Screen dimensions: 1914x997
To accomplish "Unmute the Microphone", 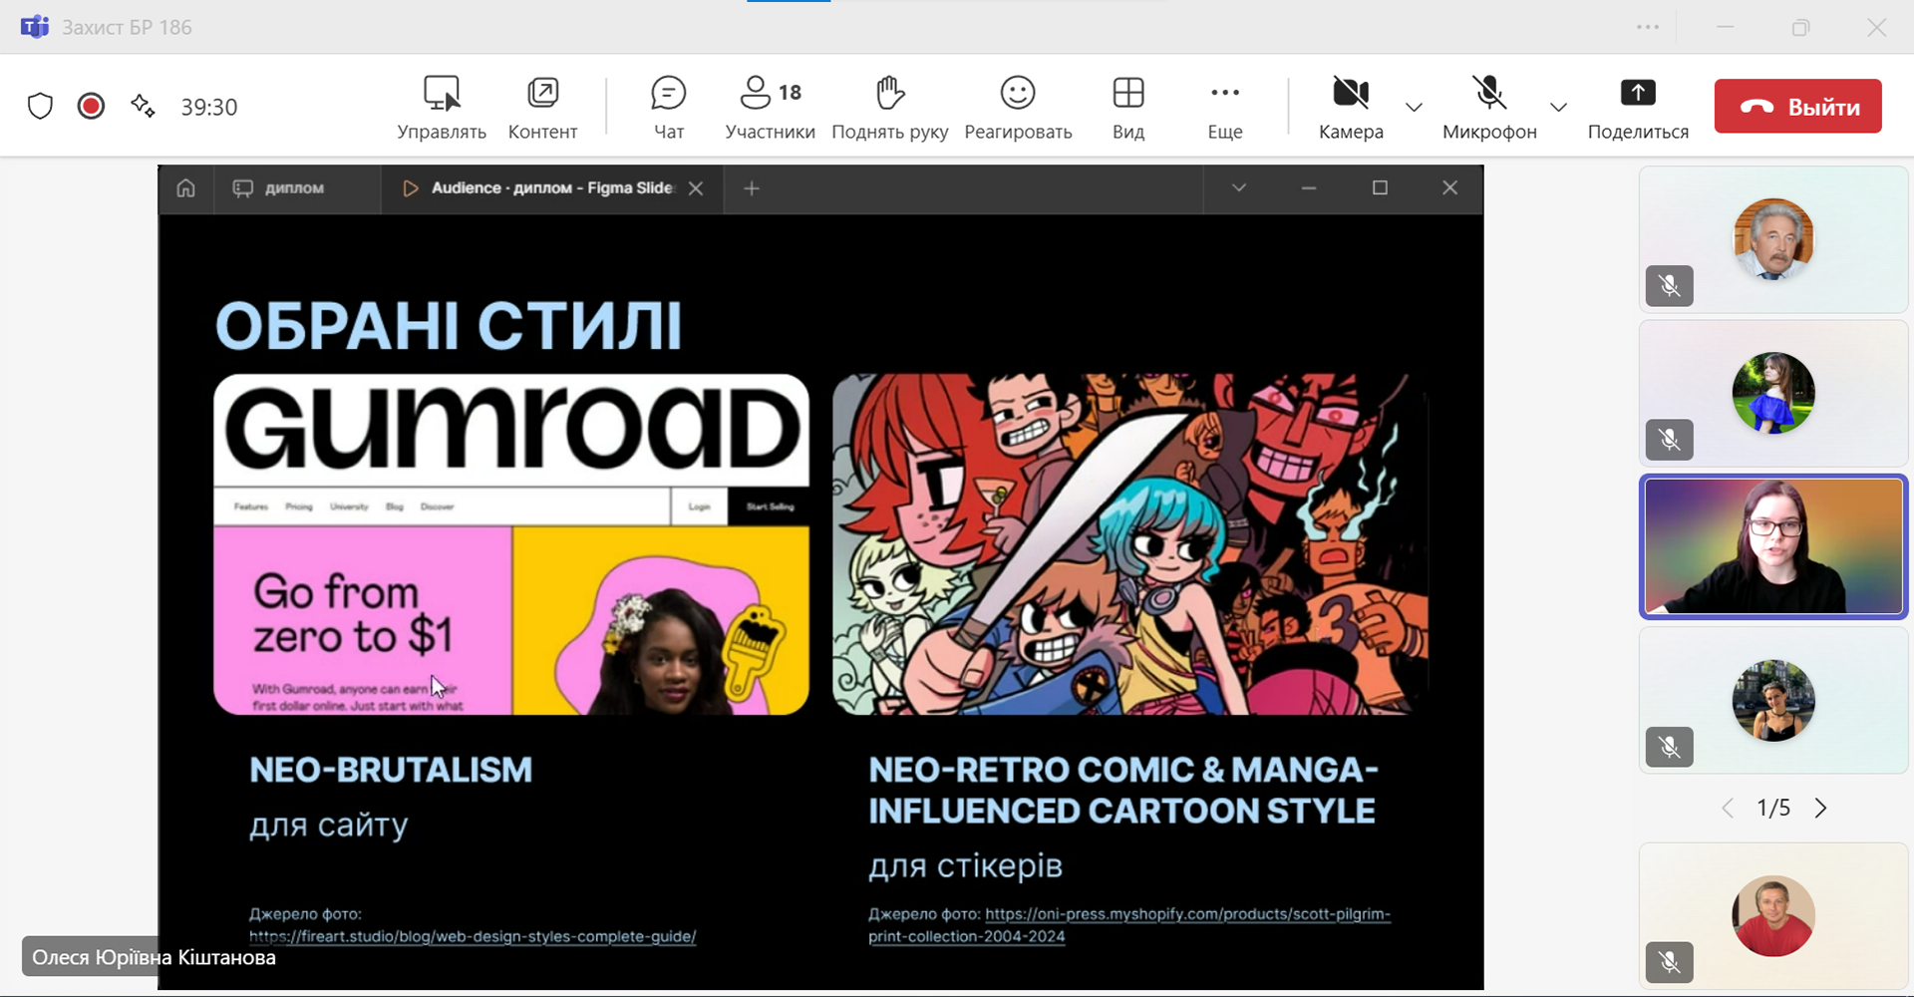I will tap(1489, 106).
